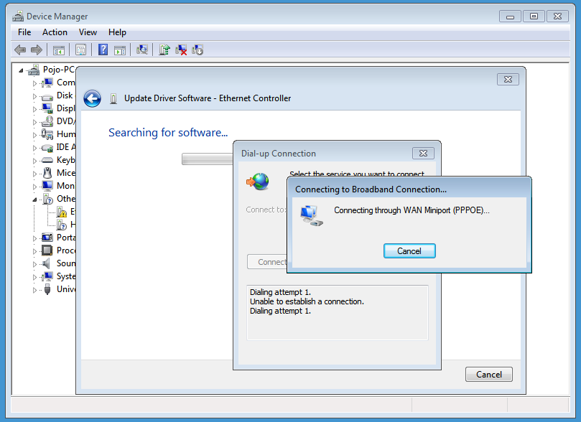Collapse the Other devices node
581x422 pixels.
pos(34,200)
